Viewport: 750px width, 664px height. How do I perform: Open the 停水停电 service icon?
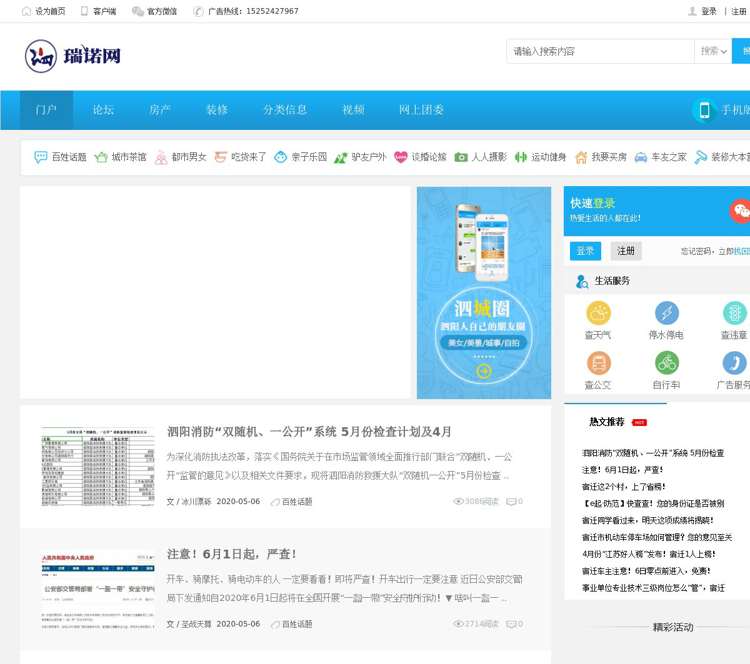[x=666, y=313]
